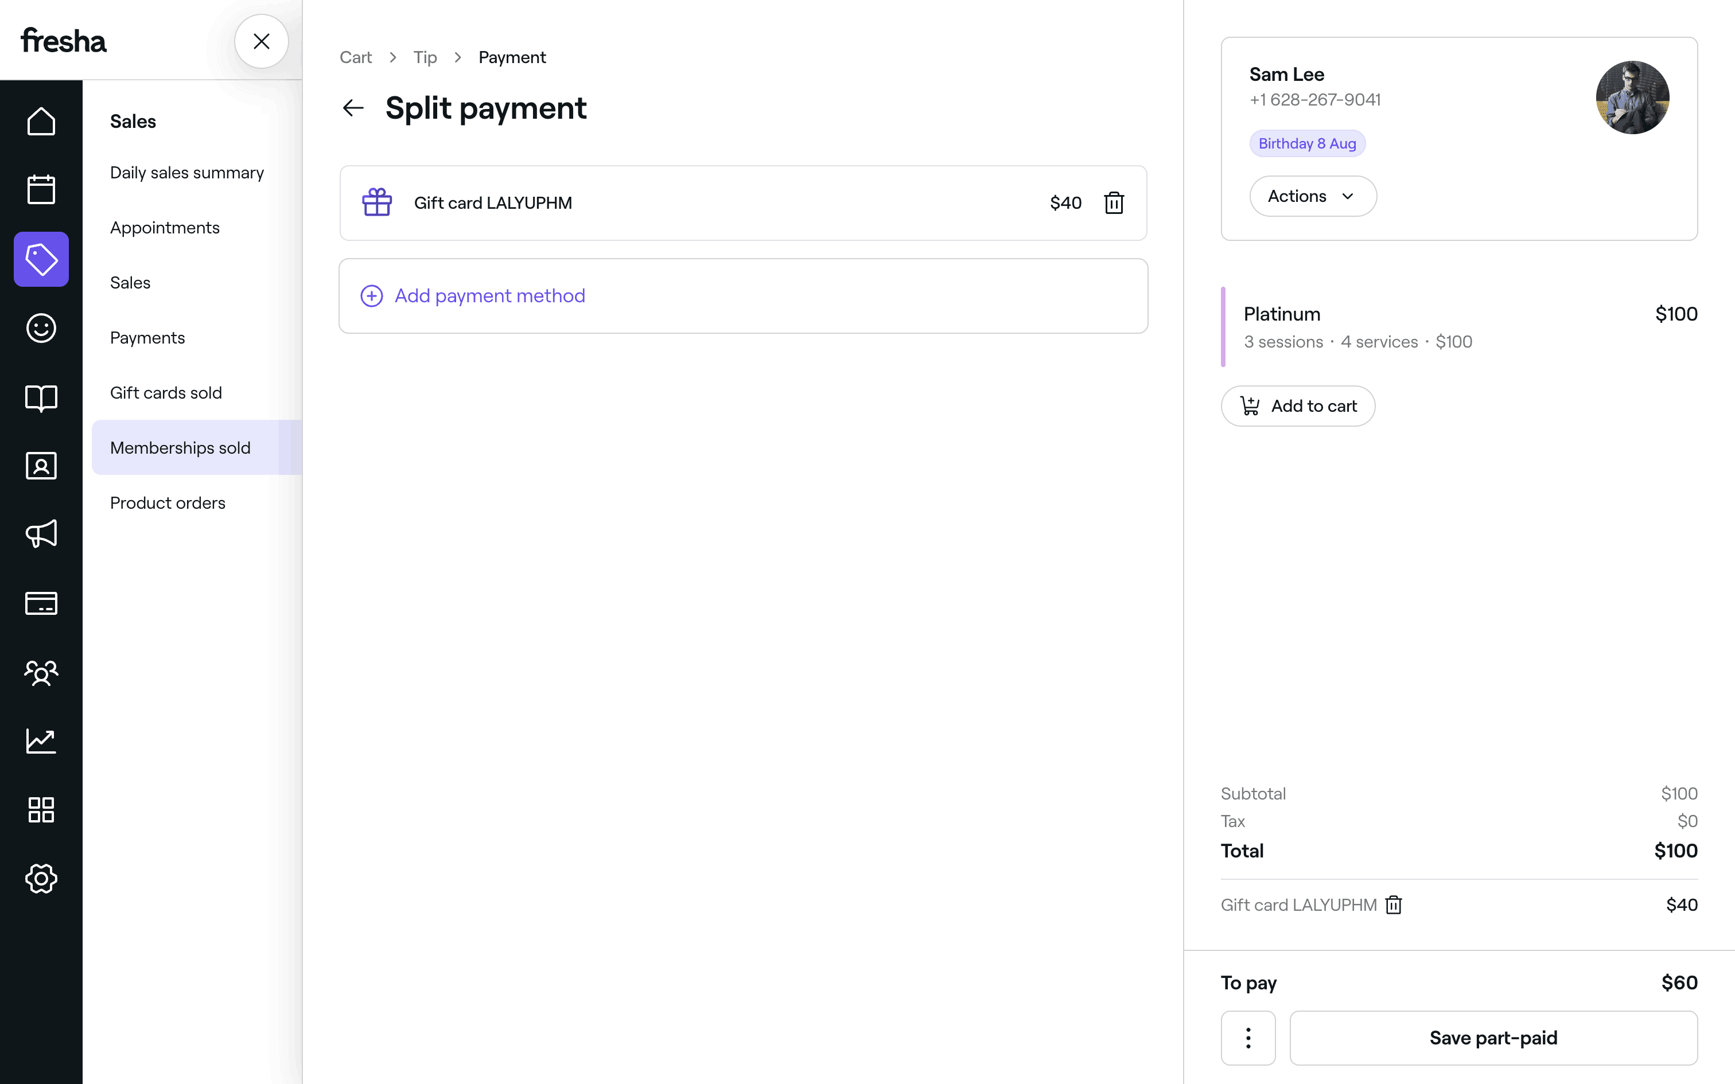Screen dimensions: 1735x1084
Task: Expand the Actions dropdown for Sam Lee
Action: pos(1312,196)
